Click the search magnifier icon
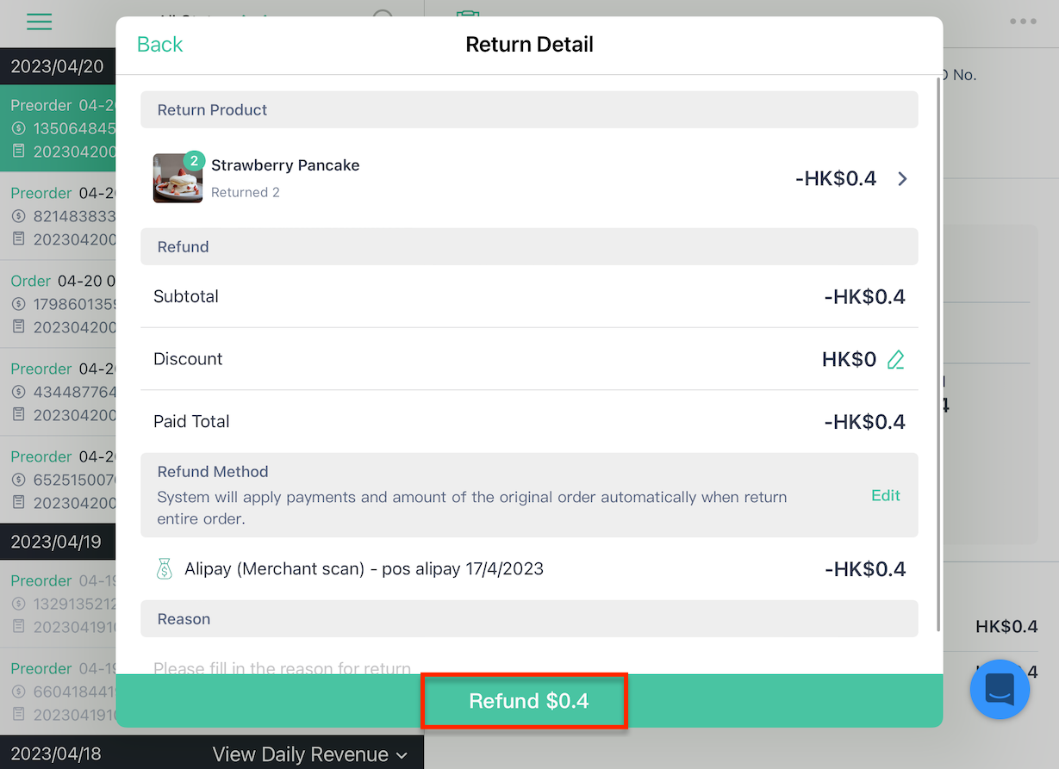1059x769 pixels. pyautogui.click(x=384, y=17)
